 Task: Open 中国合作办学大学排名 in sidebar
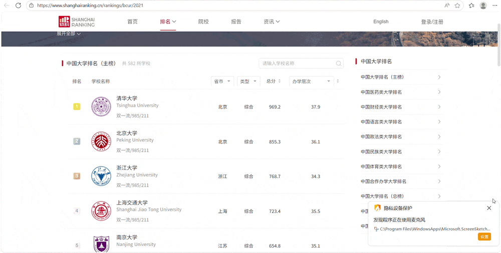tap(401, 181)
